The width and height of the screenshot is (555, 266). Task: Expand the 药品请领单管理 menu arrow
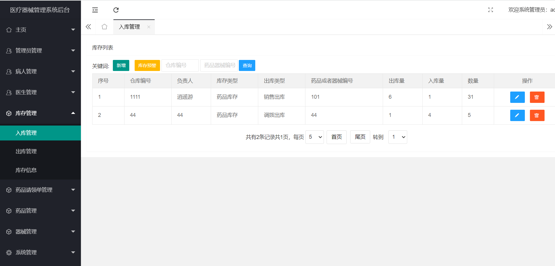[x=73, y=190]
